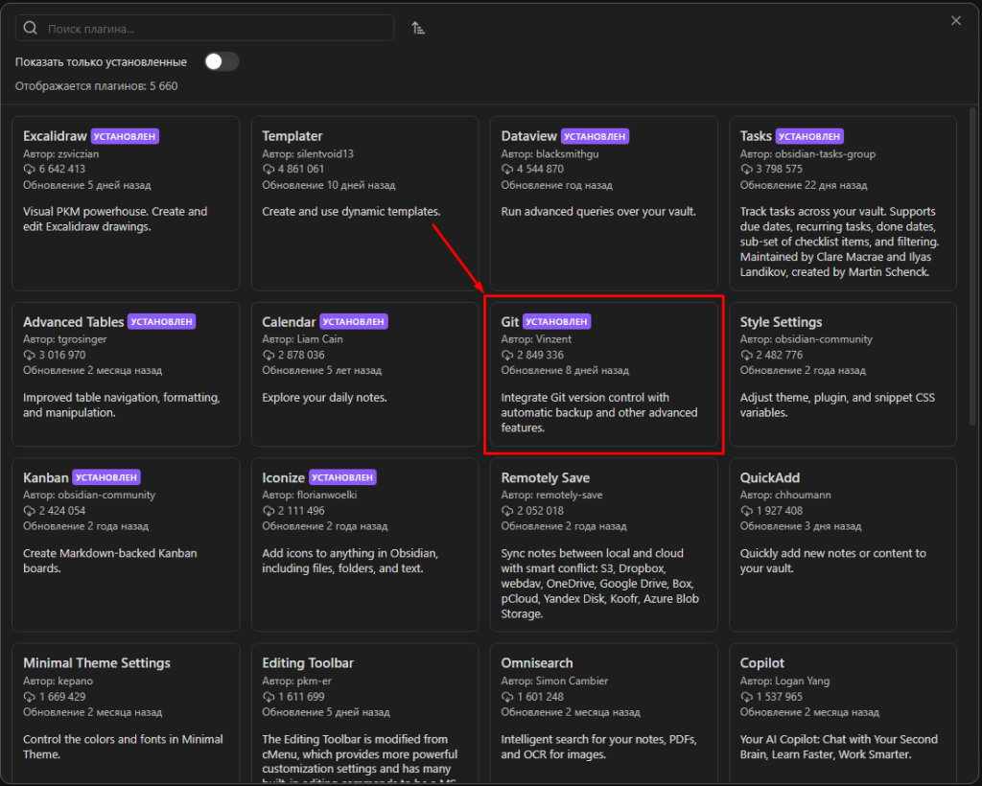Click the text 'Обновление год назад'
982x786 pixels.
[557, 185]
